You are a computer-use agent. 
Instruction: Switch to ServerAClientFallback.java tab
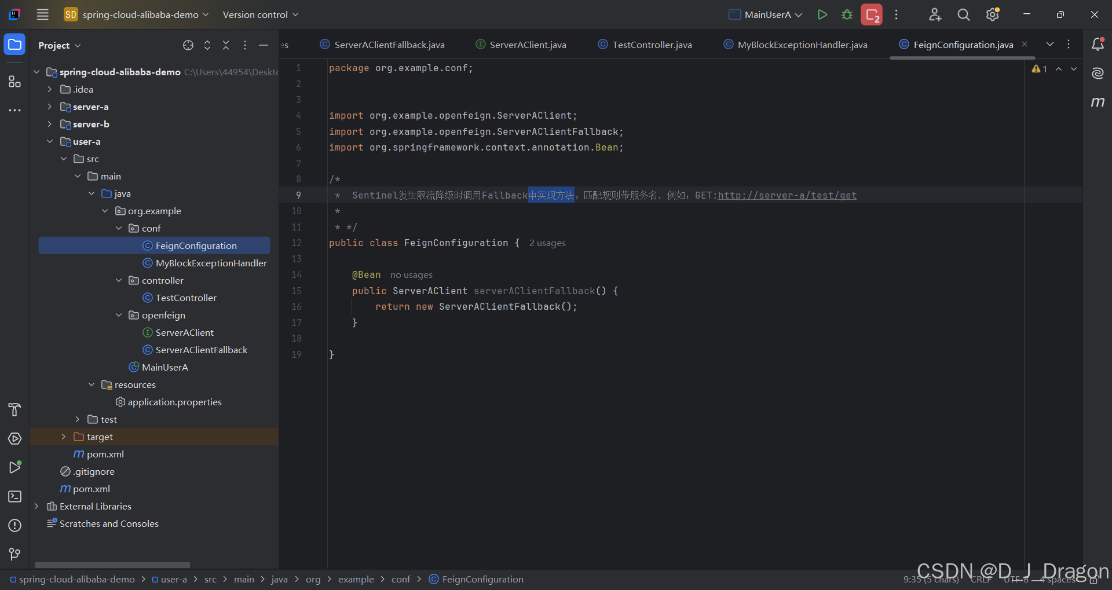pos(383,45)
